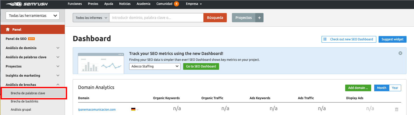
Task: Open Funciones in top navigation
Action: pyautogui.click(x=75, y=4)
